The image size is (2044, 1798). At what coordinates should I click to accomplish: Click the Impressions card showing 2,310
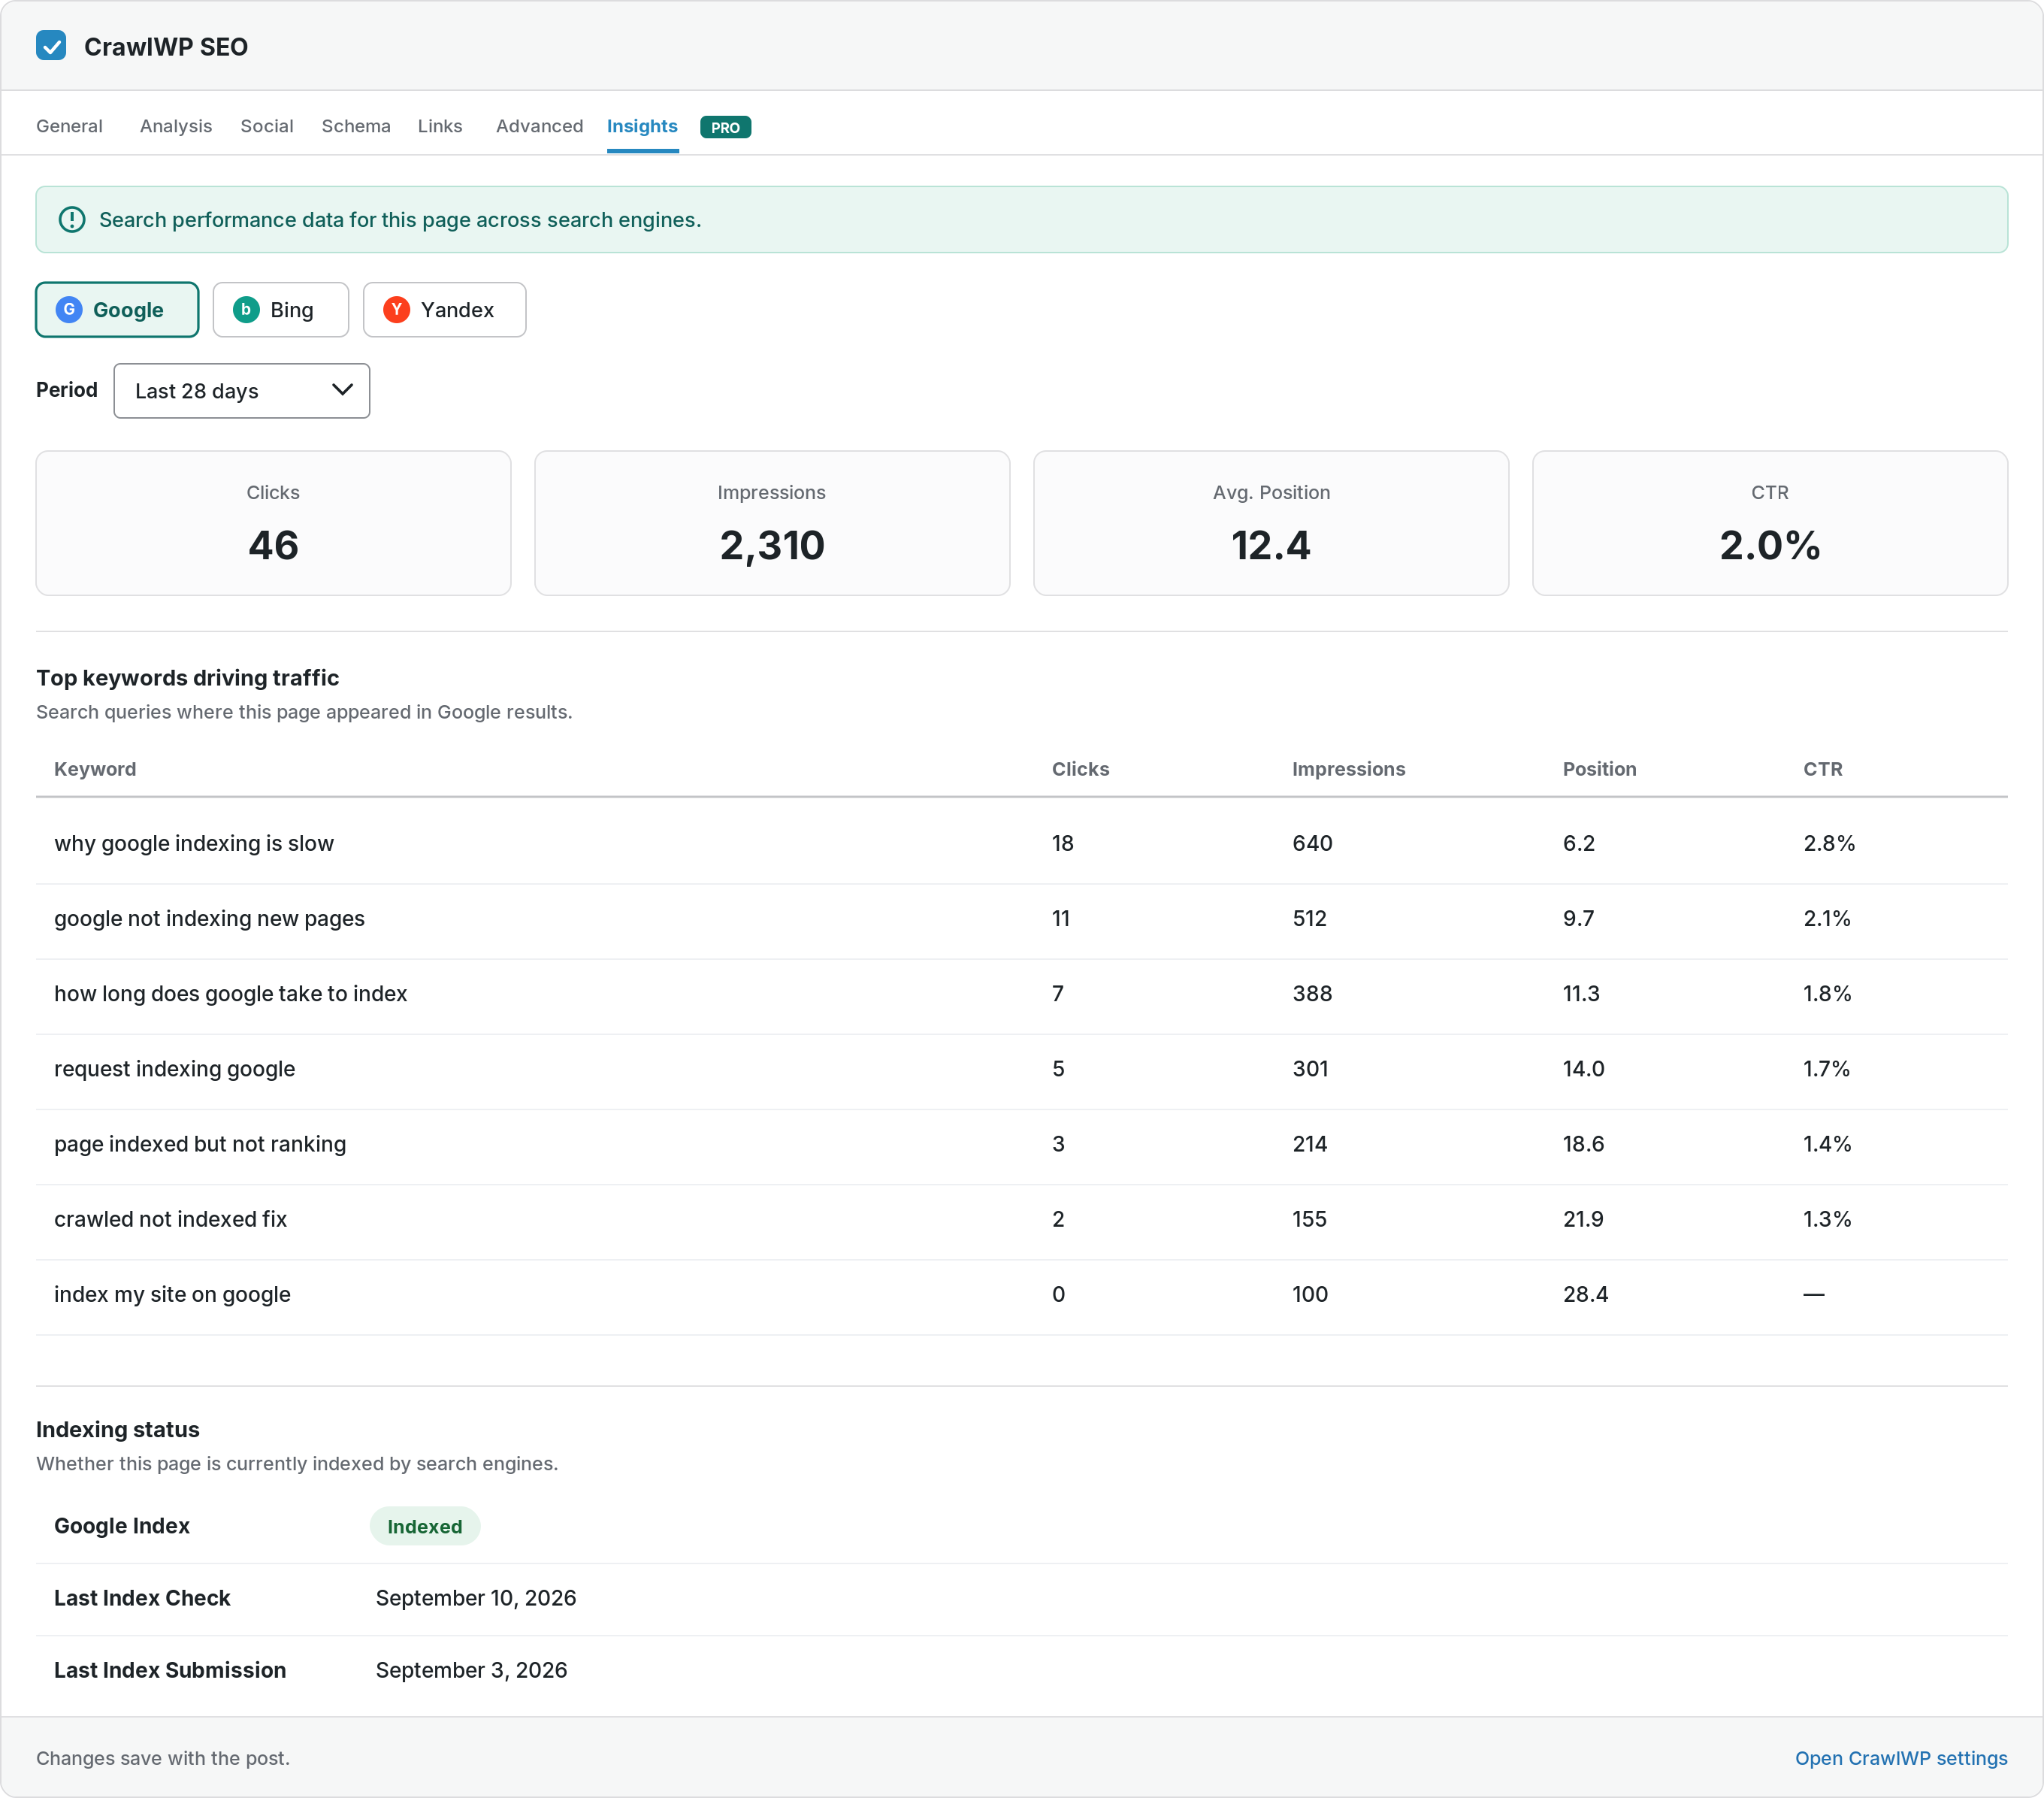point(772,523)
